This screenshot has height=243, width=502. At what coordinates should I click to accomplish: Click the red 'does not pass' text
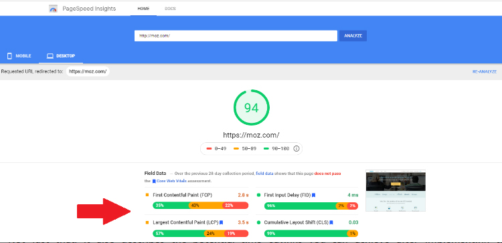(x=327, y=174)
